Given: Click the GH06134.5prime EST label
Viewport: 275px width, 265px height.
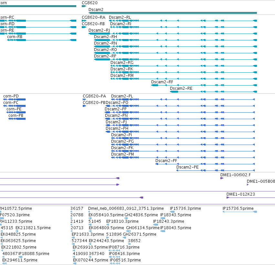Looking at the screenshot, I should (143, 228).
